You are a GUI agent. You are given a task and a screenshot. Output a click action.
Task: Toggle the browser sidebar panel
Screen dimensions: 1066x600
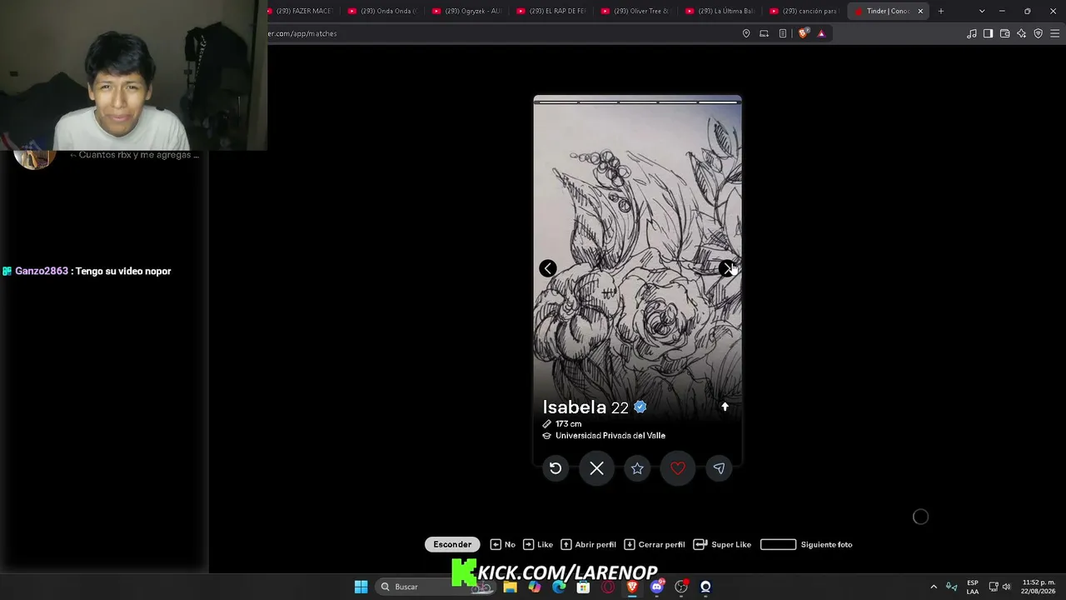pyautogui.click(x=988, y=33)
